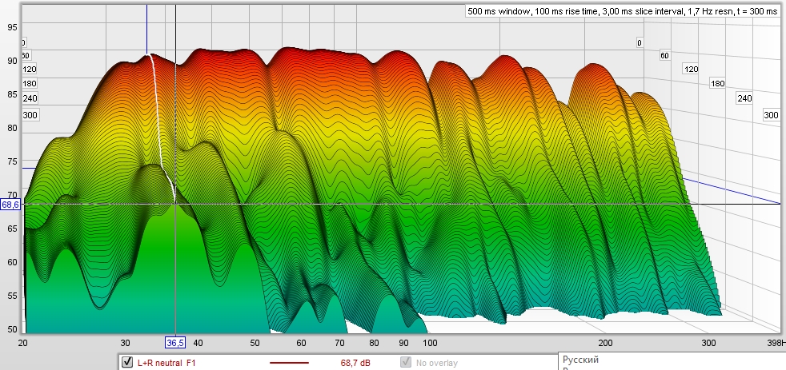Click the right-side 300 ms time axis label
Image resolution: width=786 pixels, height=370 pixels.
coord(771,116)
